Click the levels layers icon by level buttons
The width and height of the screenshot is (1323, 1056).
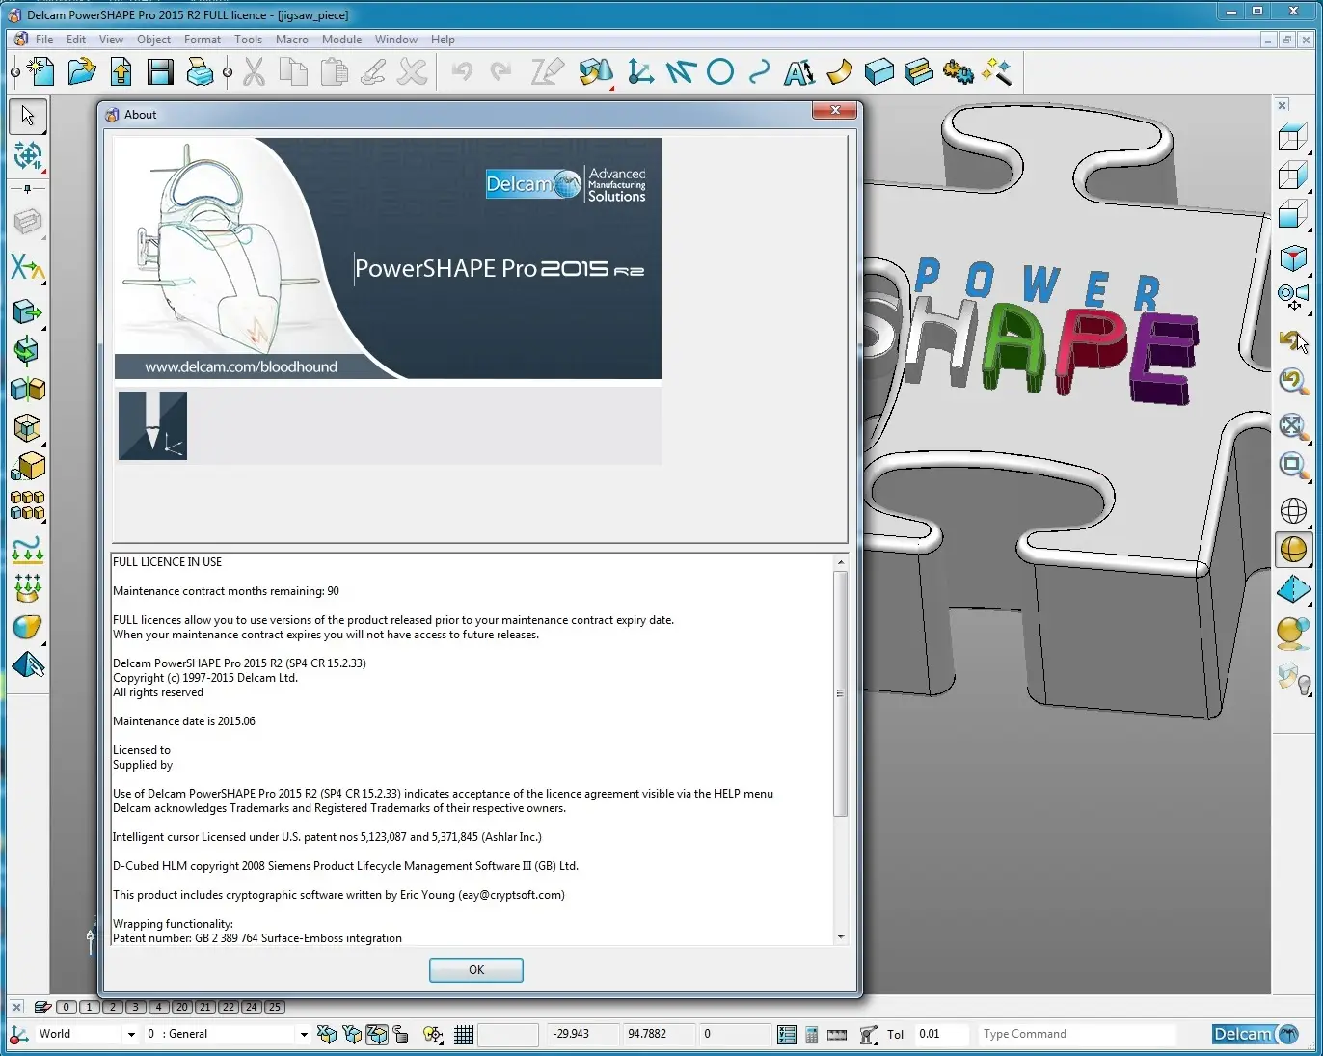42,1007
